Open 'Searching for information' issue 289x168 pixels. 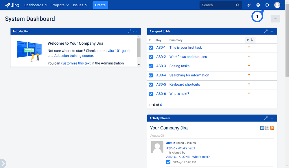pyautogui.click(x=189, y=75)
